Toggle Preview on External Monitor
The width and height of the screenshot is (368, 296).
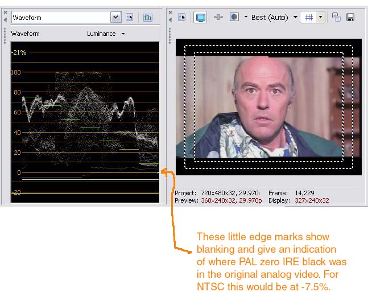(200, 18)
